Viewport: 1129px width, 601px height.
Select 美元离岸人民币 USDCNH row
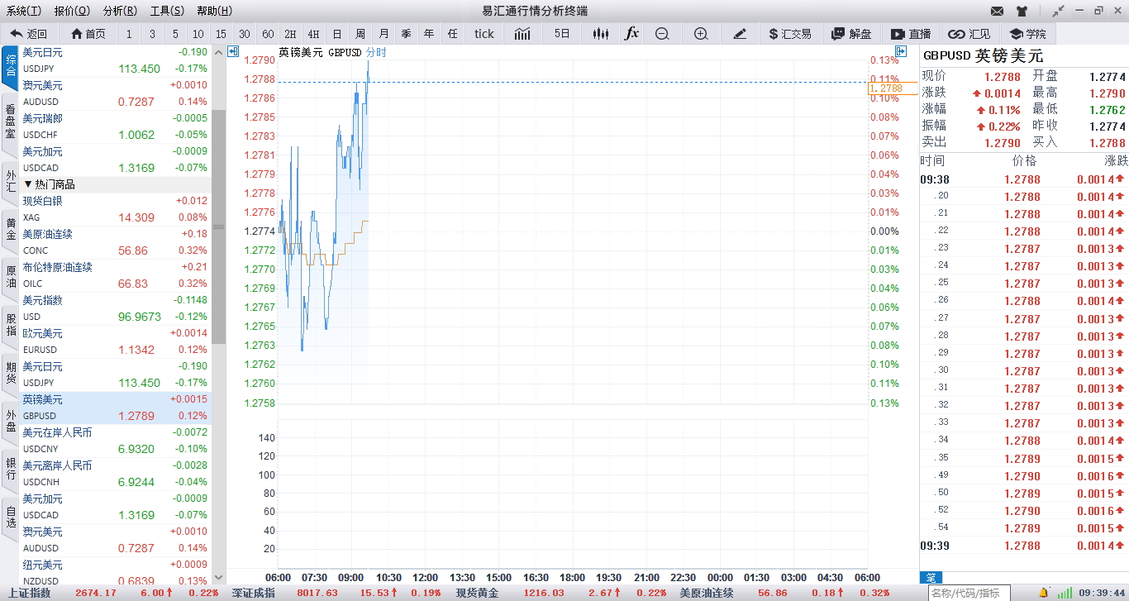point(116,474)
